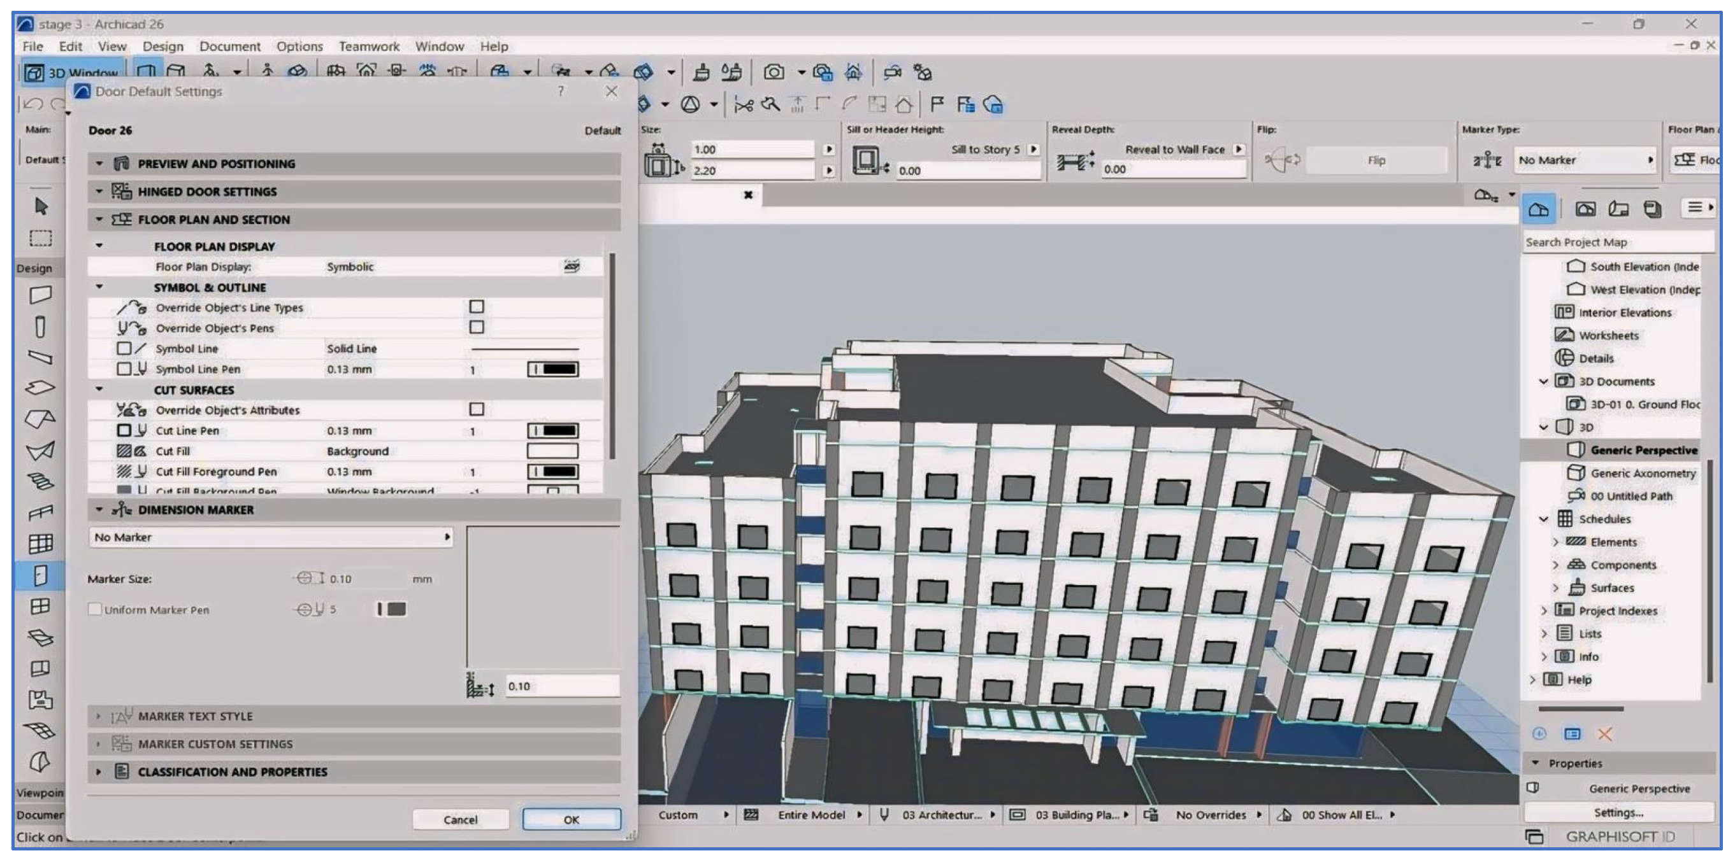1735x860 pixels.
Task: Select the Column tool
Action: [x=40, y=327]
